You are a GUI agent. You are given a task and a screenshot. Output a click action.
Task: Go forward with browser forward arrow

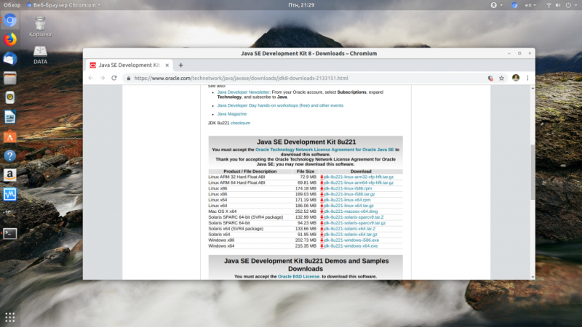(103, 78)
